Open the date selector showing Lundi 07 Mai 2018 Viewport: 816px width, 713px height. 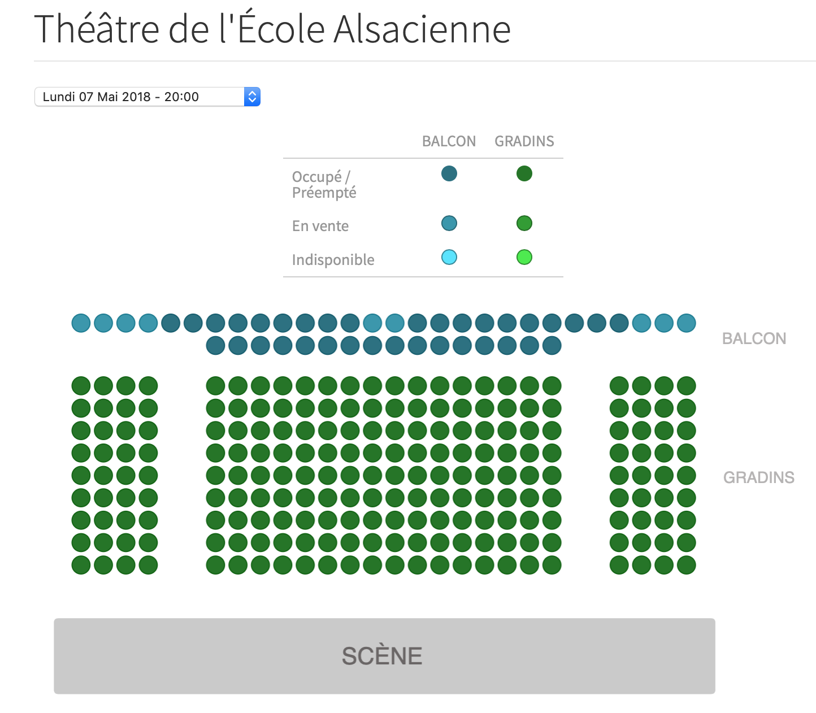pos(147,97)
